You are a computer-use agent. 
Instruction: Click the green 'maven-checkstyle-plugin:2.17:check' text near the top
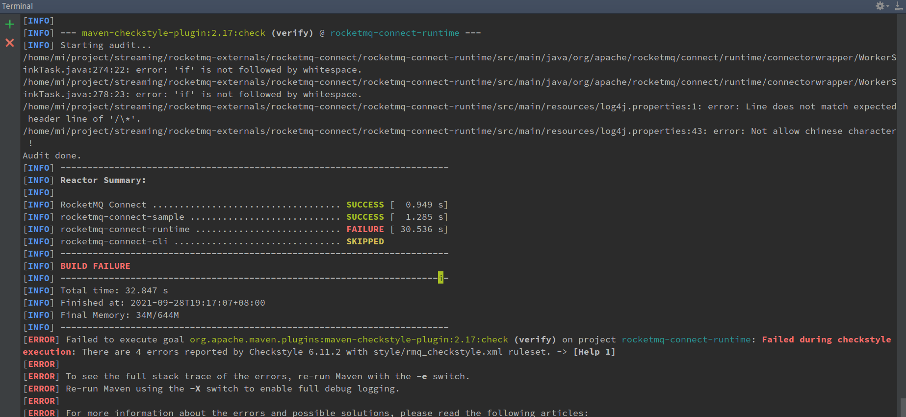coord(174,33)
